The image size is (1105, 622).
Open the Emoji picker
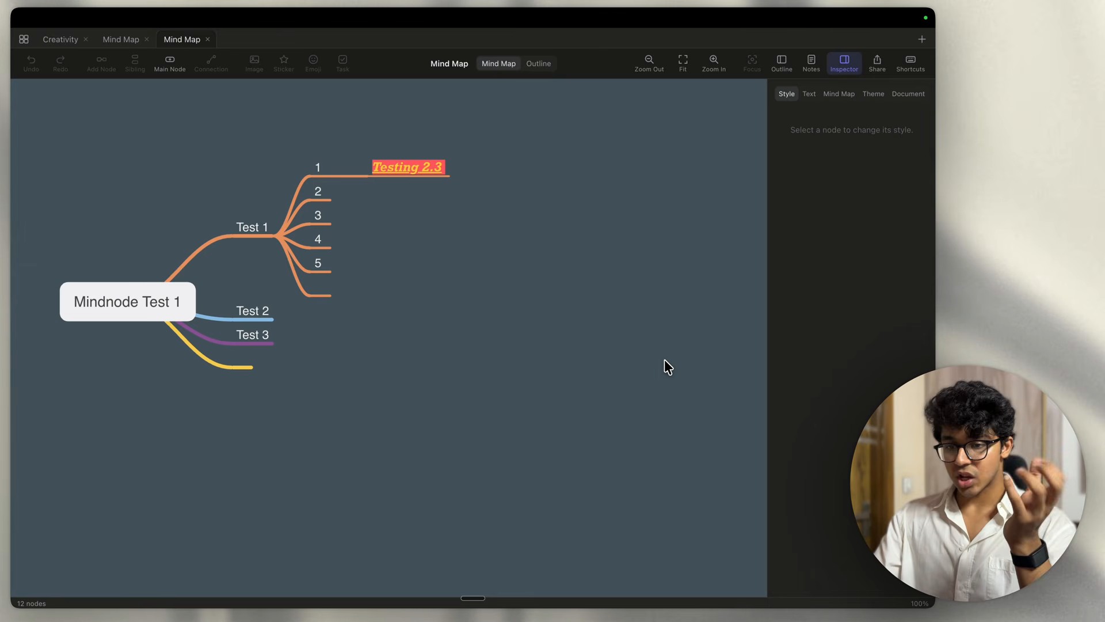click(x=313, y=63)
